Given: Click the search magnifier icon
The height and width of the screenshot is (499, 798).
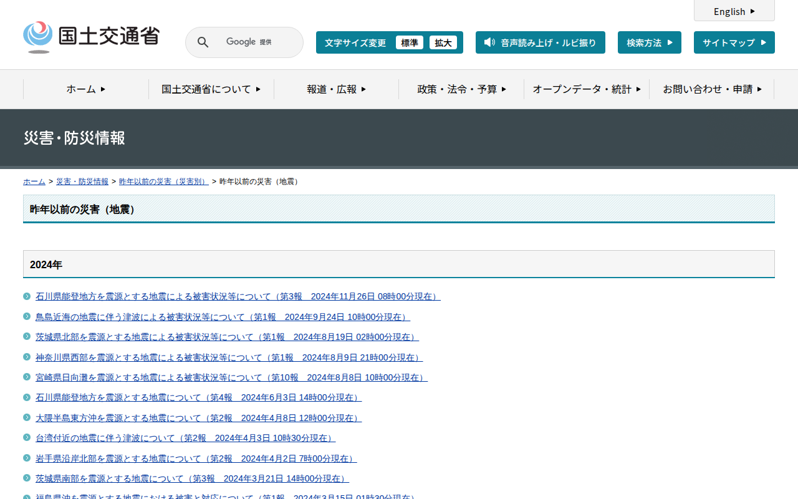Looking at the screenshot, I should (203, 42).
